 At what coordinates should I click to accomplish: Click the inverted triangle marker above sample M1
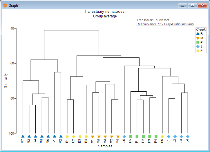pos(93,137)
